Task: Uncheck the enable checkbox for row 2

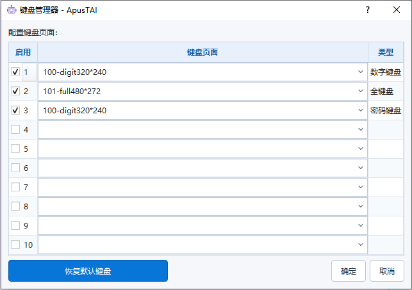Action: [x=15, y=91]
